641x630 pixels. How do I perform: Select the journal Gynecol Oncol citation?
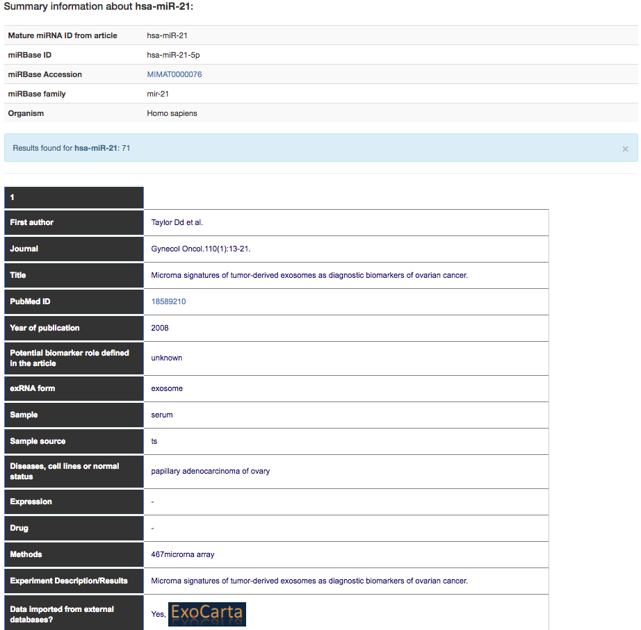pos(201,249)
